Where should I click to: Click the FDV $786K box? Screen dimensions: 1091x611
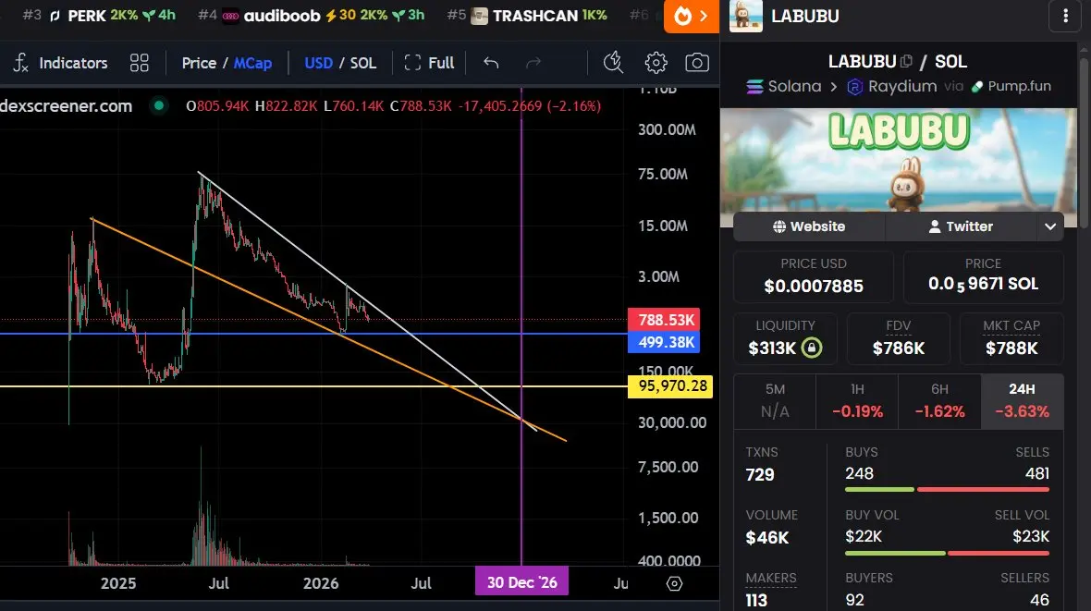click(899, 338)
